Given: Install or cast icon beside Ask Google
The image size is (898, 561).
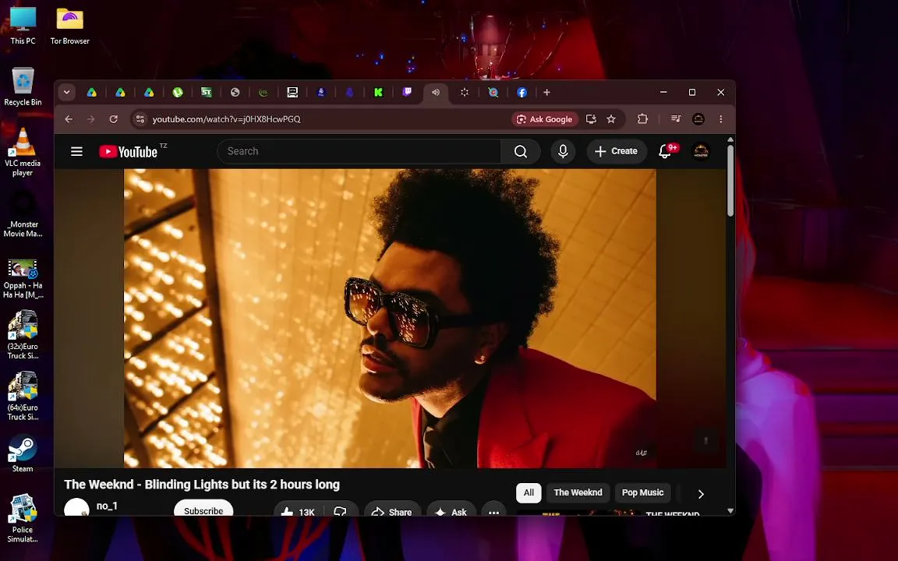Looking at the screenshot, I should (591, 119).
